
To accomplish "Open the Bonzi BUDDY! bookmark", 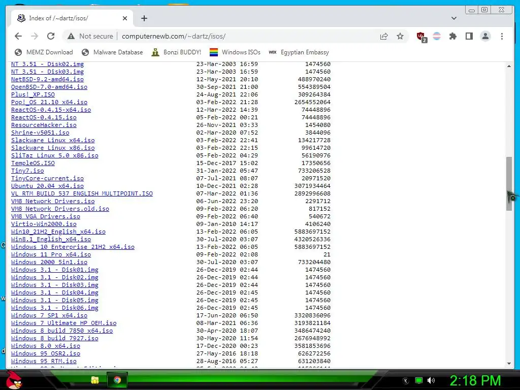I will (x=176, y=52).
